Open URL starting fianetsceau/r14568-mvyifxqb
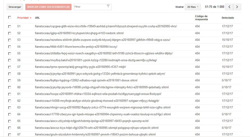Viewport: 250px width, 137px height. coord(97,101)
